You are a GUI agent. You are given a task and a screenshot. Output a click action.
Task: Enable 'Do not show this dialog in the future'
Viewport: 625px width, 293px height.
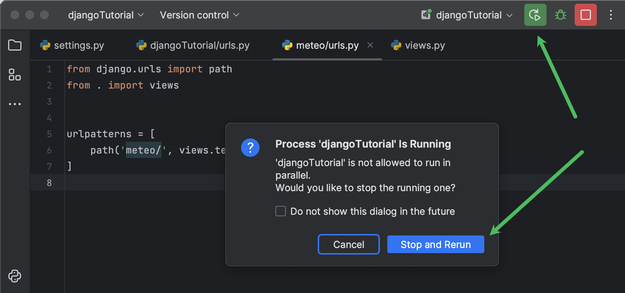pos(280,211)
